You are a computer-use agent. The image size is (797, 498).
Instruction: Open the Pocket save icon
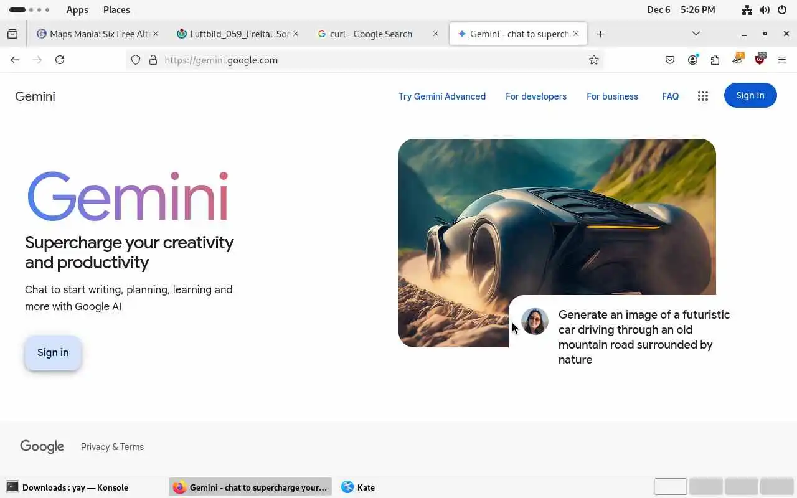[670, 60]
